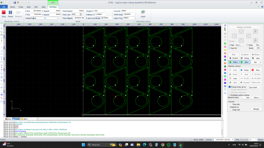Image resolution: width=264 pixels, height=148 pixels.
Task: Open the Layer machining status icon
Action: pyautogui.click(x=143, y=13)
